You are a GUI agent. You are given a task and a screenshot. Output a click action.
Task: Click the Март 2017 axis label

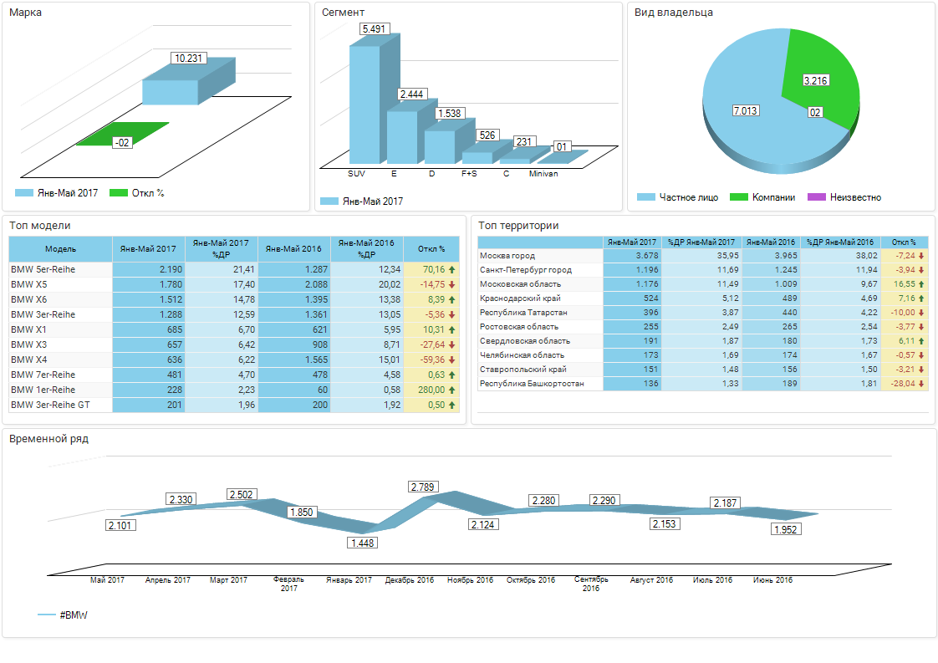click(228, 580)
